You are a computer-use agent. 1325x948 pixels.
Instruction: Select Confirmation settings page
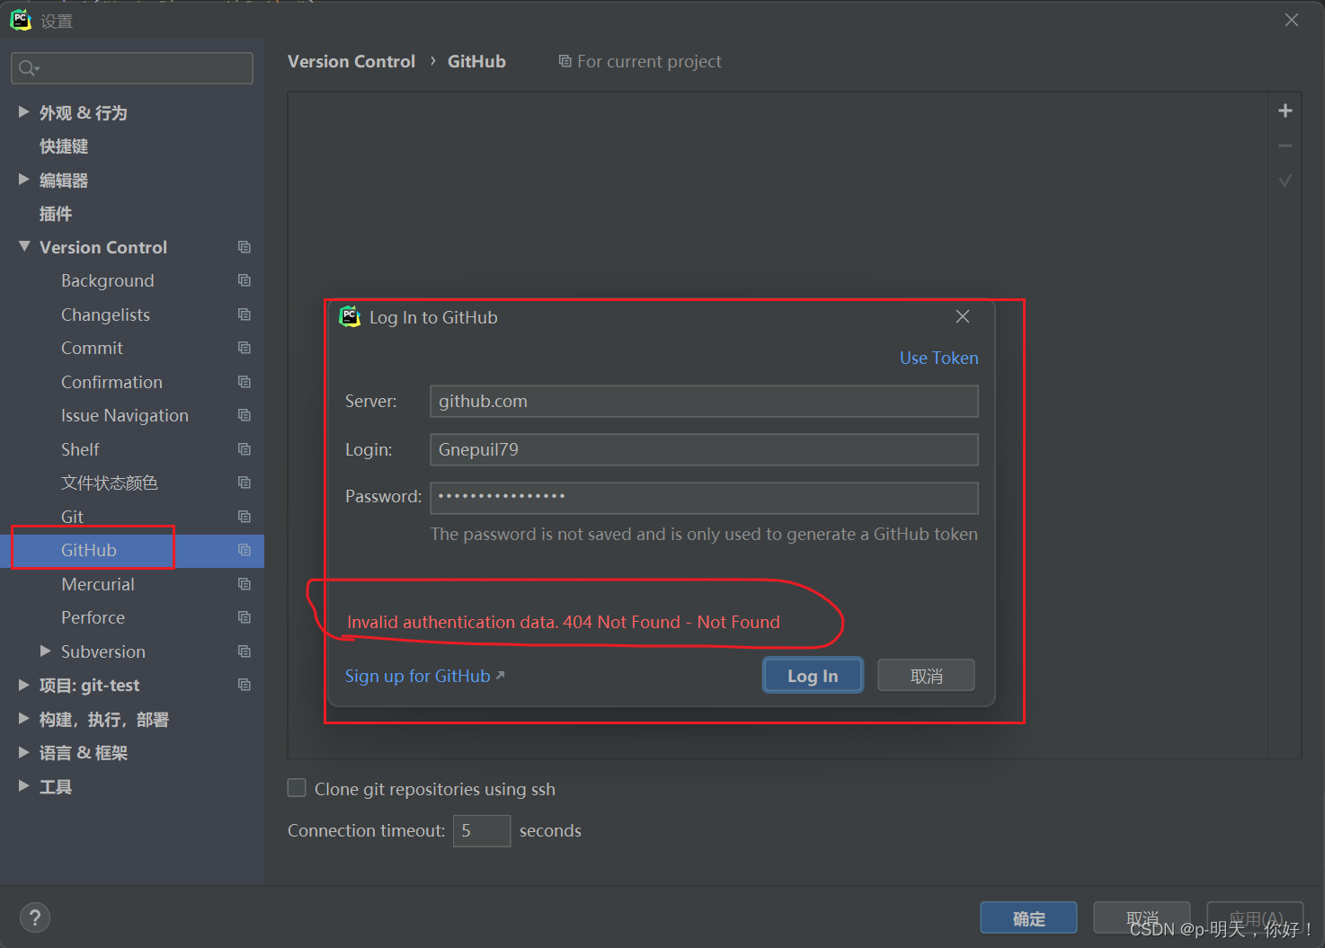pos(111,382)
